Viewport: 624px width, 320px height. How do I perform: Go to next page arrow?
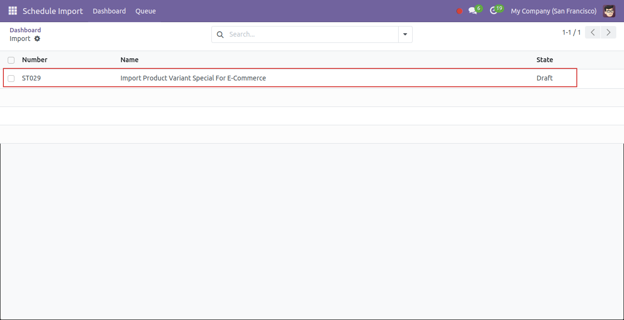tap(609, 32)
